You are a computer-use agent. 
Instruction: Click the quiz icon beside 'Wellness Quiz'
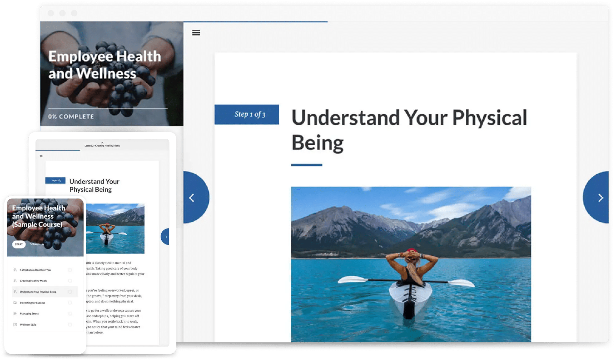click(x=15, y=324)
